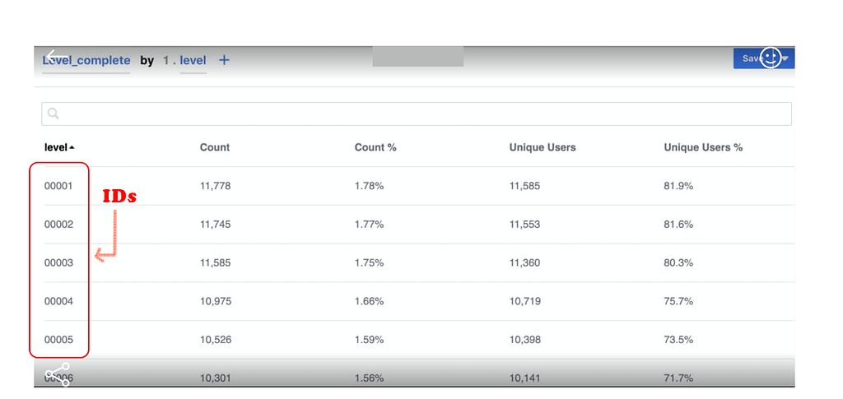Image resolution: width=843 pixels, height=399 pixels.
Task: Click the 10,719 unique users value
Action: 525,302
